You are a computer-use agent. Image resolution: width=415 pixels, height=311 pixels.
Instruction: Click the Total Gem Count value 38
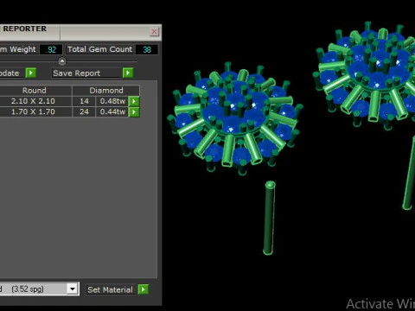[x=147, y=49]
